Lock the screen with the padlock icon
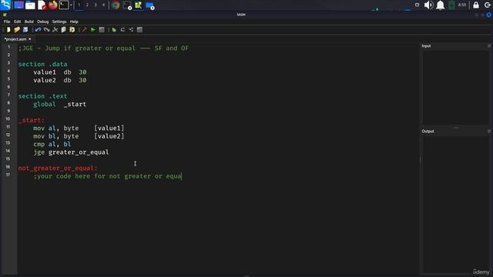 (476, 5)
